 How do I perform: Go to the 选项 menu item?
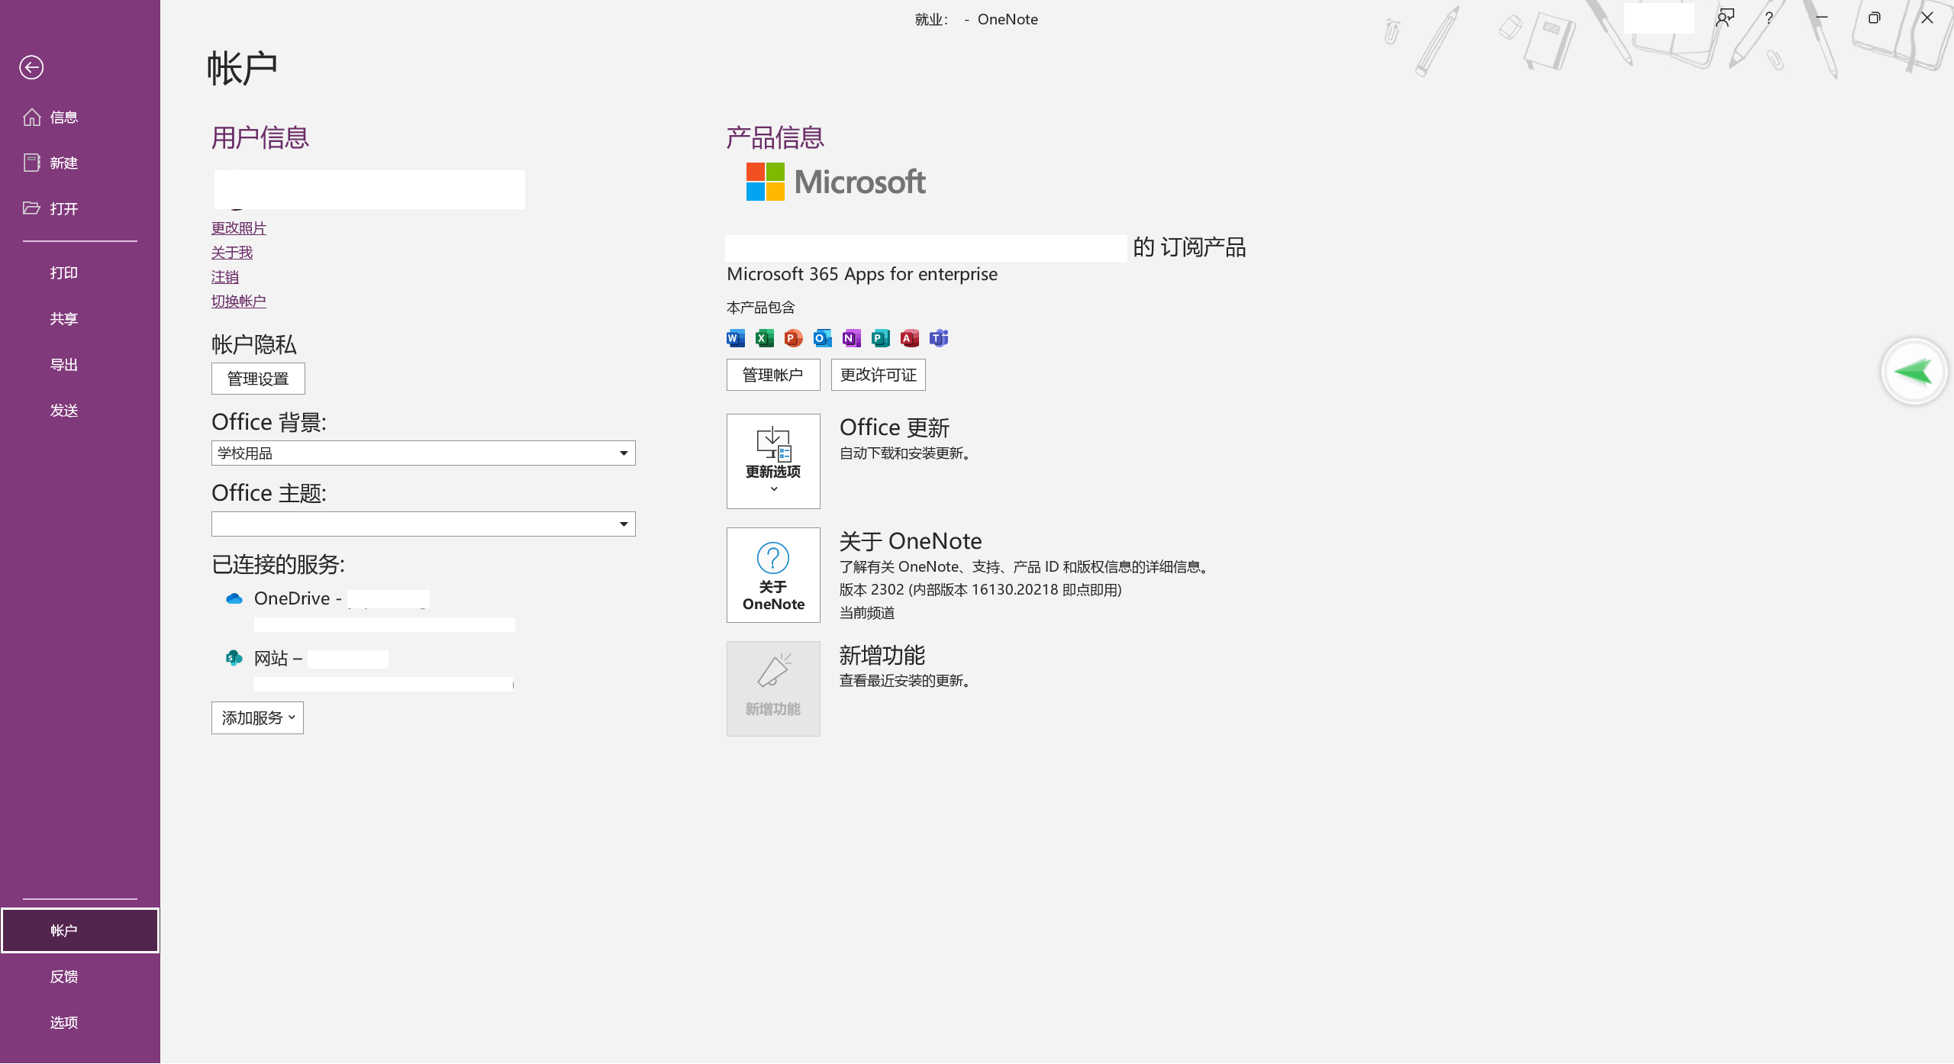(x=64, y=1023)
